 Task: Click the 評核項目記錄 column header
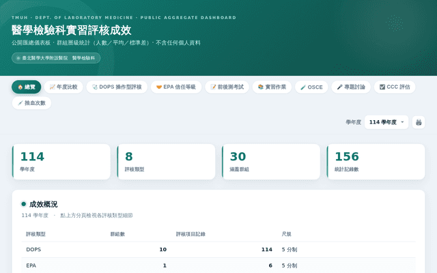click(191, 234)
